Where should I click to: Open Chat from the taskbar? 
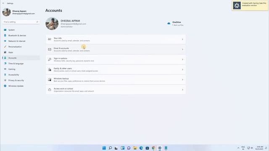coord(129,148)
